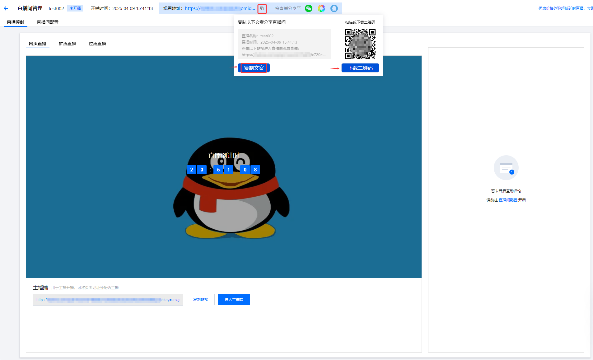Switch to the 直播控制 tab

click(x=16, y=22)
